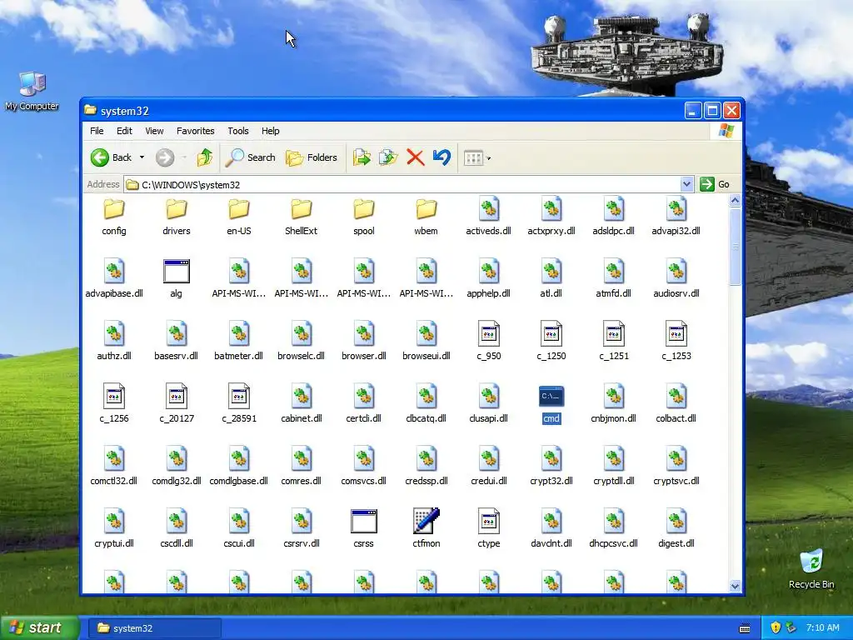Click scrollbar down arrow
853x640 pixels.
point(735,586)
